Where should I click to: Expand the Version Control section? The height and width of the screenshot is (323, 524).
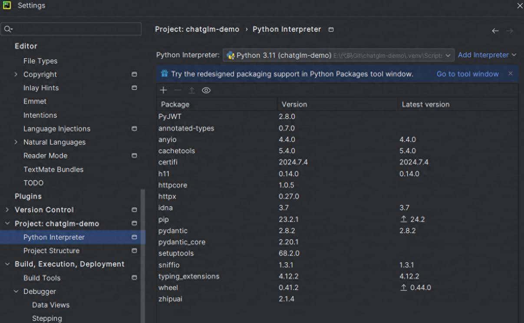click(7, 210)
